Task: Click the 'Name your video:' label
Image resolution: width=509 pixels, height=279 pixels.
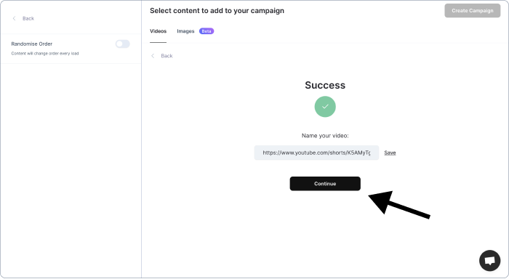Action: [325, 136]
